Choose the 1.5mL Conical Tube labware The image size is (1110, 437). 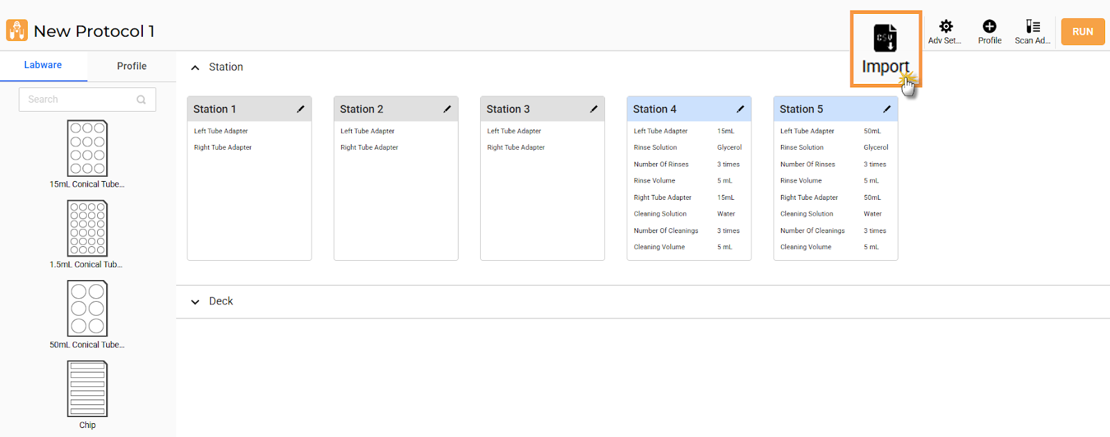coord(87,228)
